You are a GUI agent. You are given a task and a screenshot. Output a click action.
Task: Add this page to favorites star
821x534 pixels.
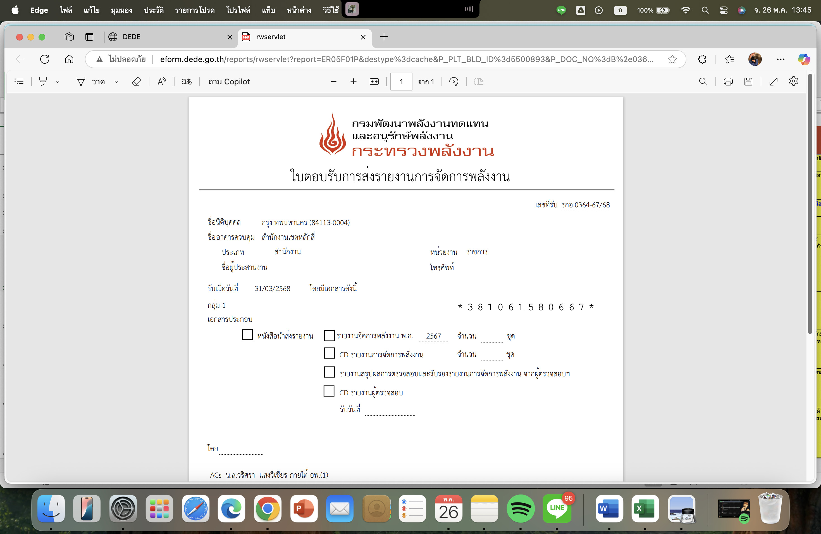[672, 59]
